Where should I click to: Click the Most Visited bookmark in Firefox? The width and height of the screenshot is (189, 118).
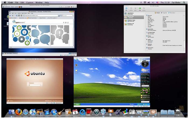(x=13, y=18)
